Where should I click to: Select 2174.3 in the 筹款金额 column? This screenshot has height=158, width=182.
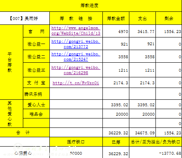pos(116,83)
